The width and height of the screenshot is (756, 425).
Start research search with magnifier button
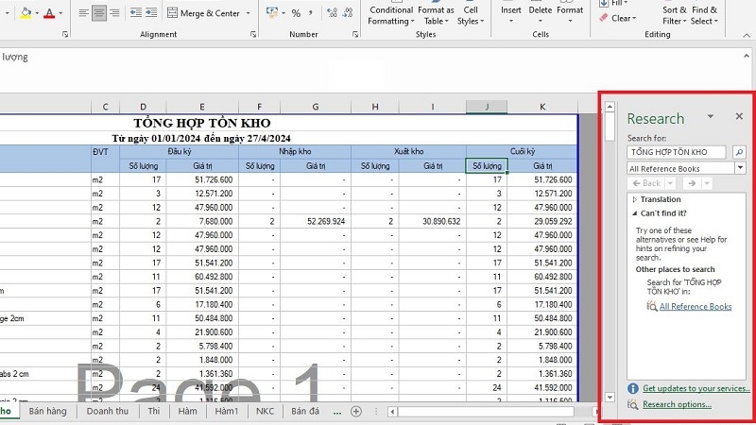[739, 152]
